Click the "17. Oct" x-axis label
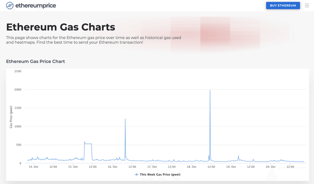Screen dimensions: 314x184 point(152,167)
